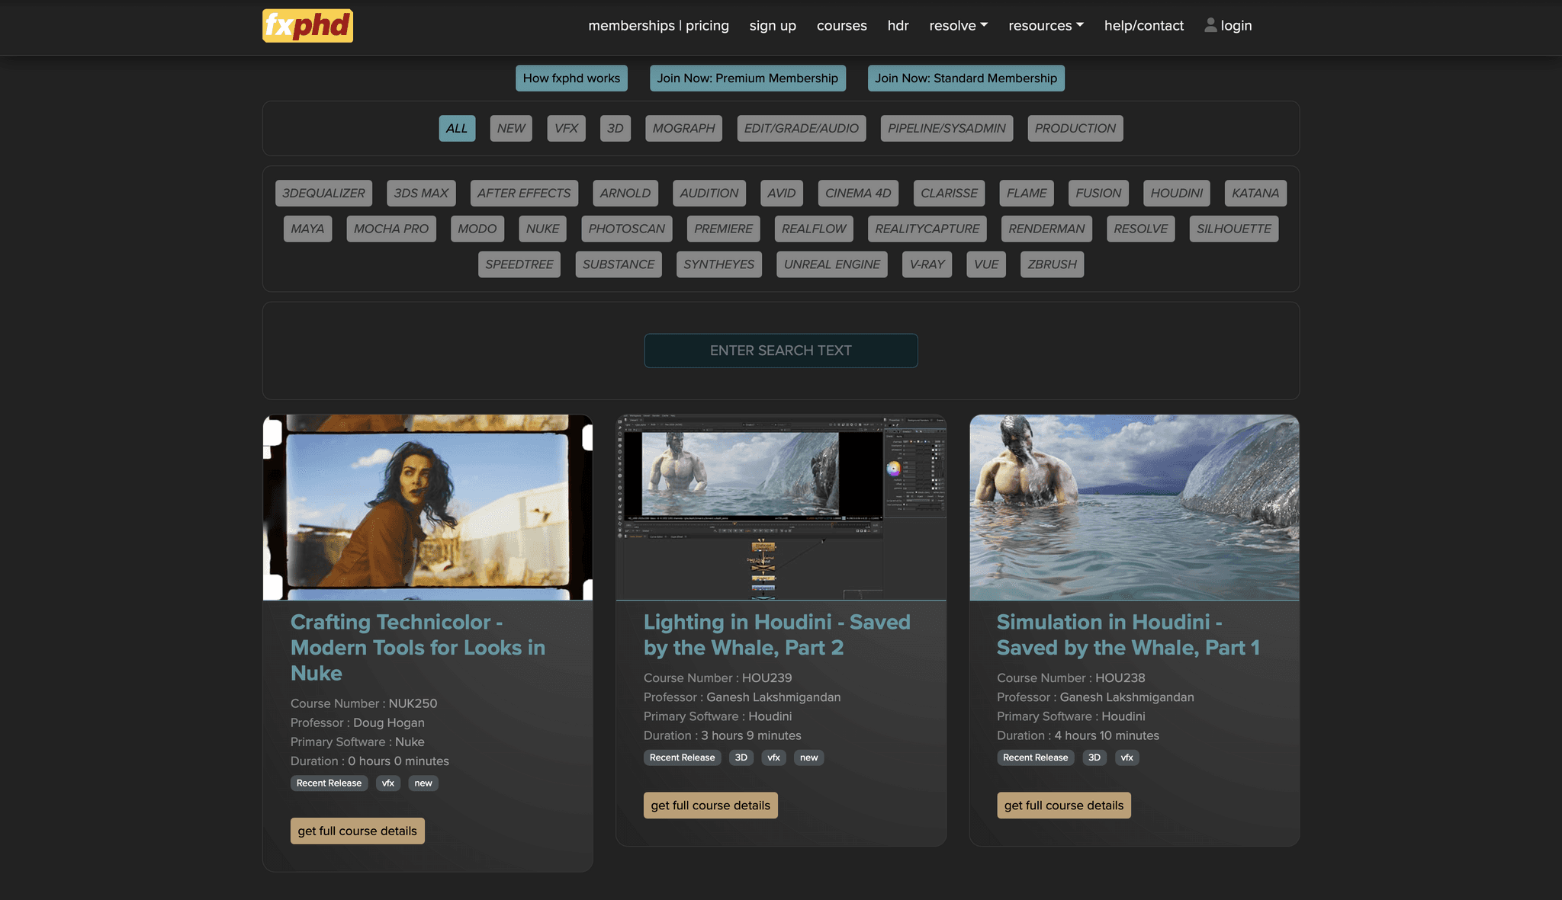The width and height of the screenshot is (1562, 900).
Task: Click the How fxphd works button
Action: pos(571,78)
